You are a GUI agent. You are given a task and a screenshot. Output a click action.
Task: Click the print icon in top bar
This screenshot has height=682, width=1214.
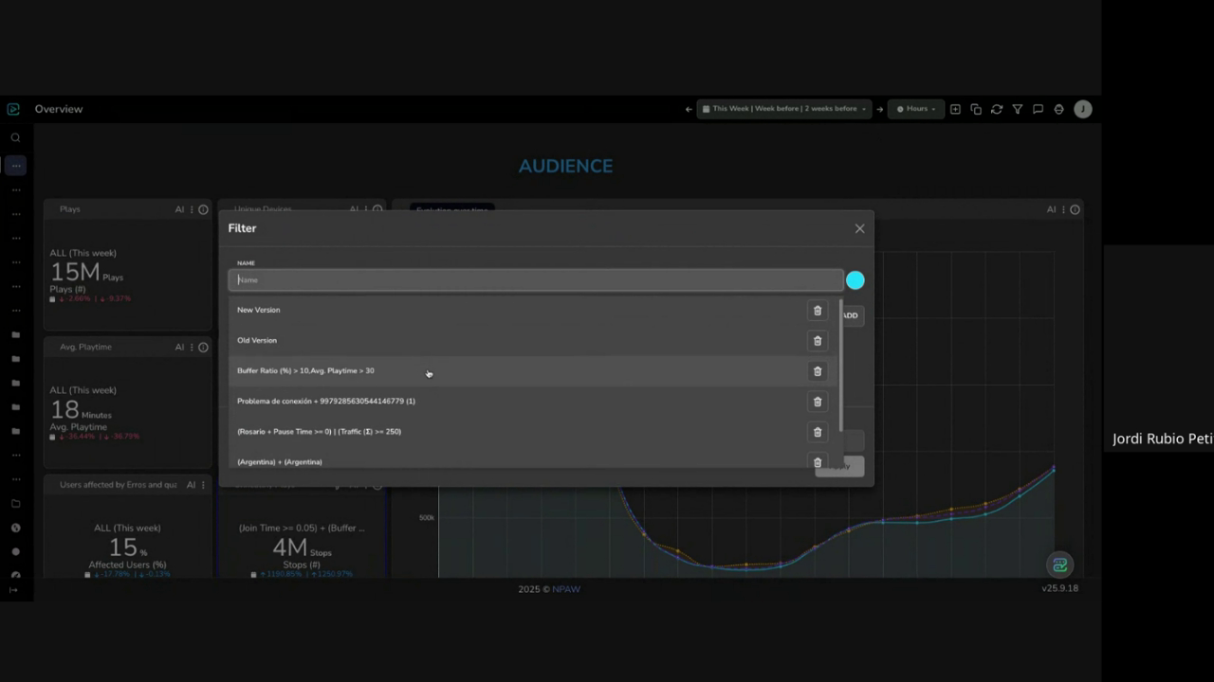1059,109
